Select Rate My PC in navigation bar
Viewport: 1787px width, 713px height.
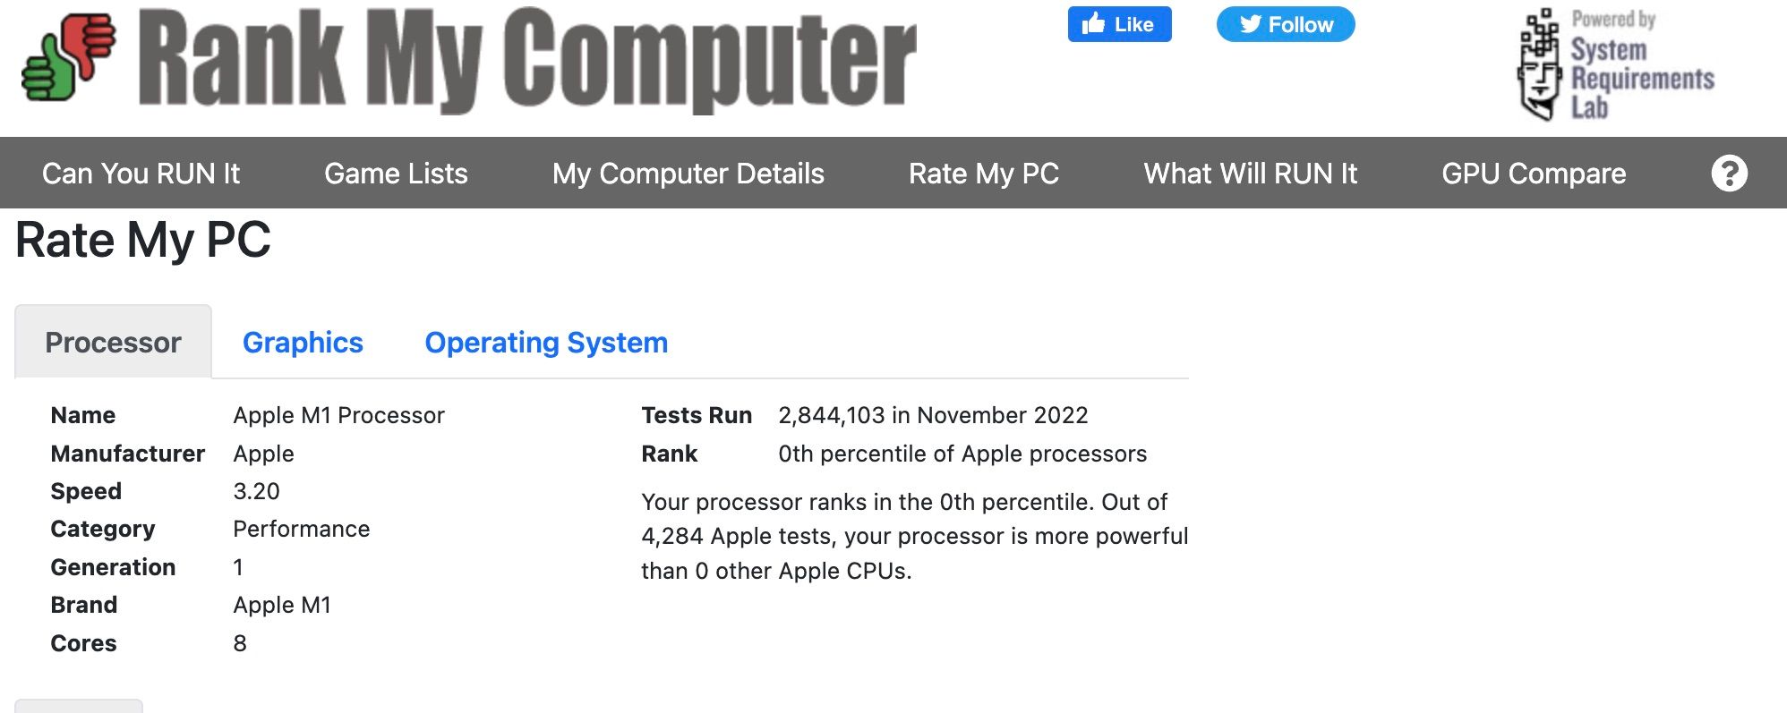pos(983,174)
